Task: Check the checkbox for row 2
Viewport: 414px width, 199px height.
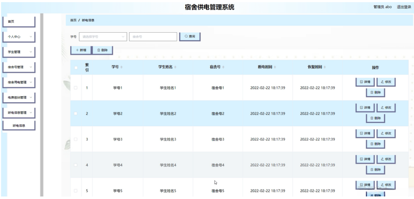Action: (76, 114)
